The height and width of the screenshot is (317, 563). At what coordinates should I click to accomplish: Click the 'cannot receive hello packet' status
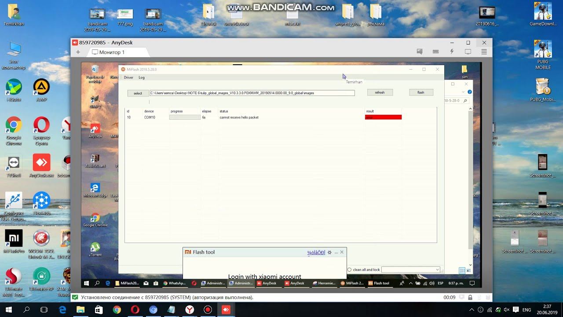239,118
